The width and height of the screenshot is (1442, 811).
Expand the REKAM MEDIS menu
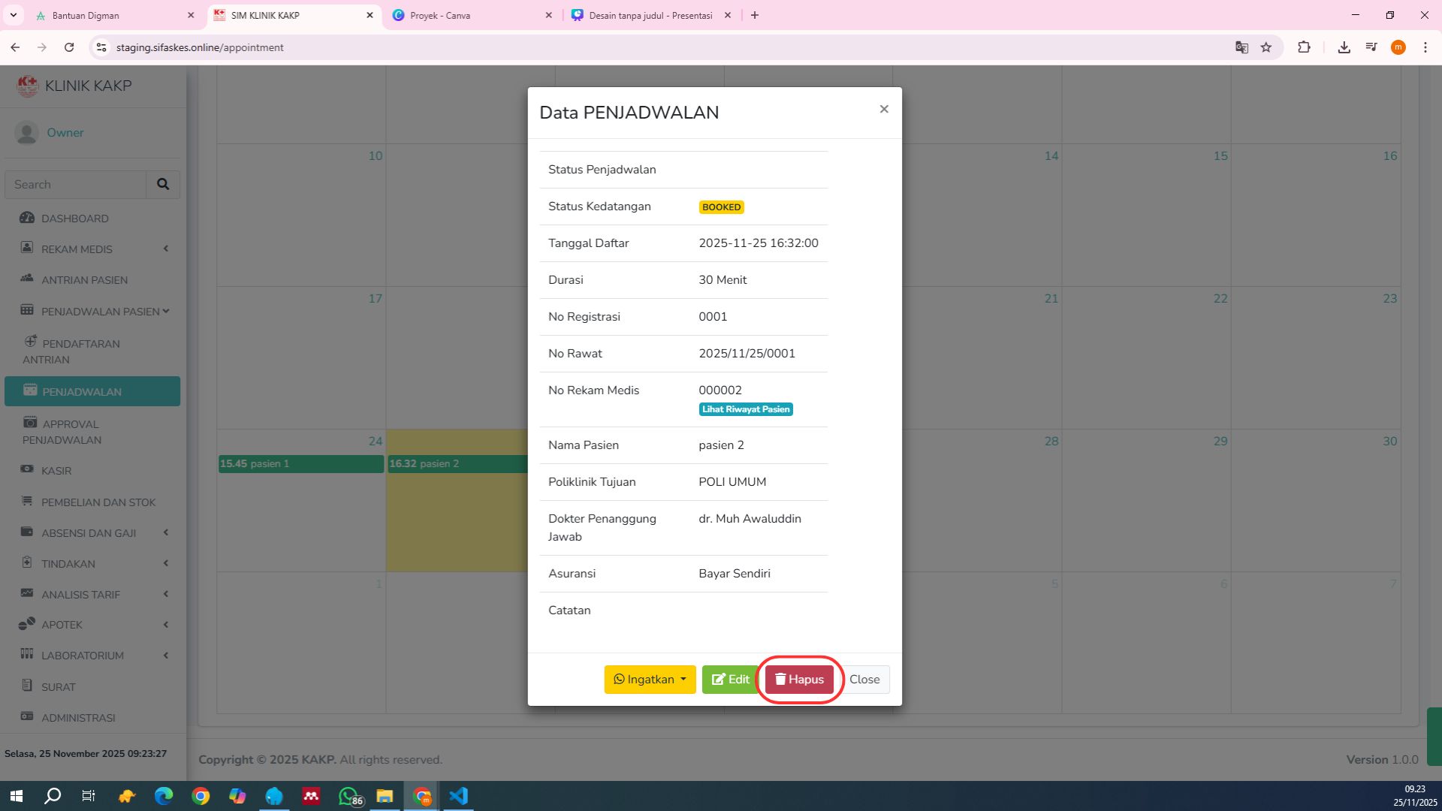[x=77, y=249]
